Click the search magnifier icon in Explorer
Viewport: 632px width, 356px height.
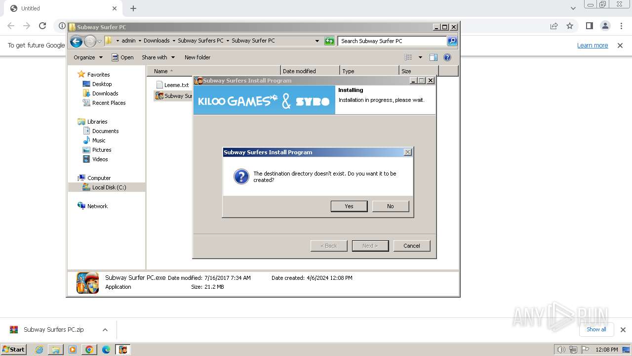click(452, 41)
